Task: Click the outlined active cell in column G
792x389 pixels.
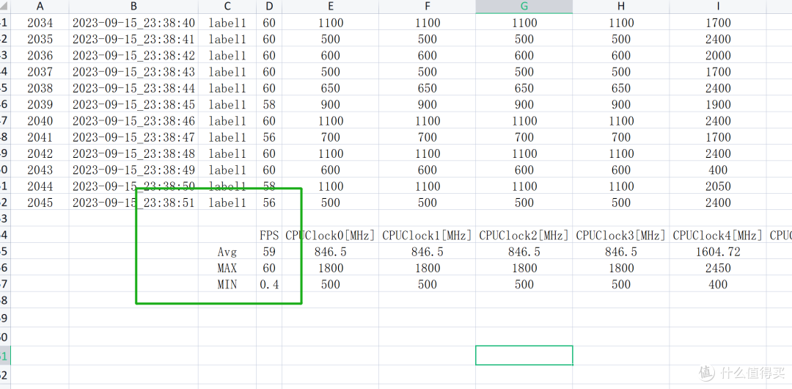Action: point(524,355)
